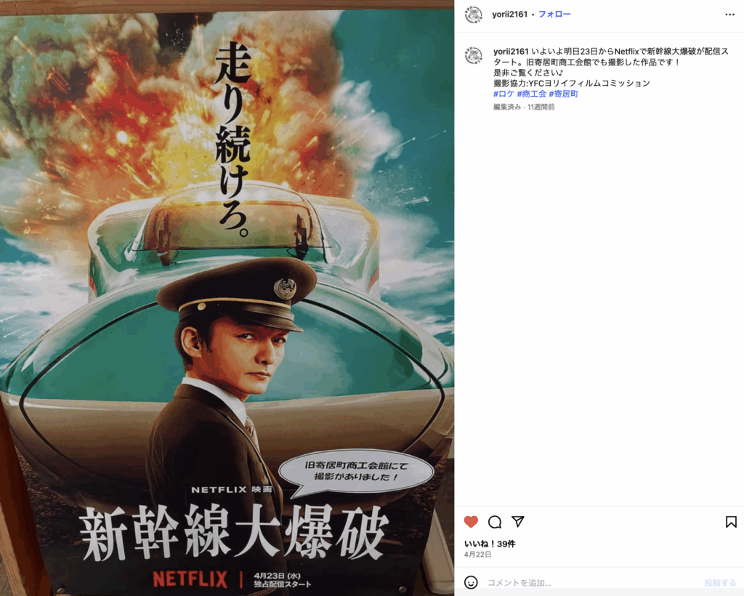Click 投稿する to post comment
This screenshot has height=596, width=744.
[x=720, y=583]
